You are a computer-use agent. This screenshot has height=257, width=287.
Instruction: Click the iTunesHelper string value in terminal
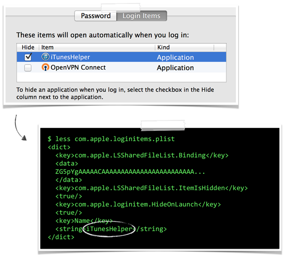(x=109, y=229)
